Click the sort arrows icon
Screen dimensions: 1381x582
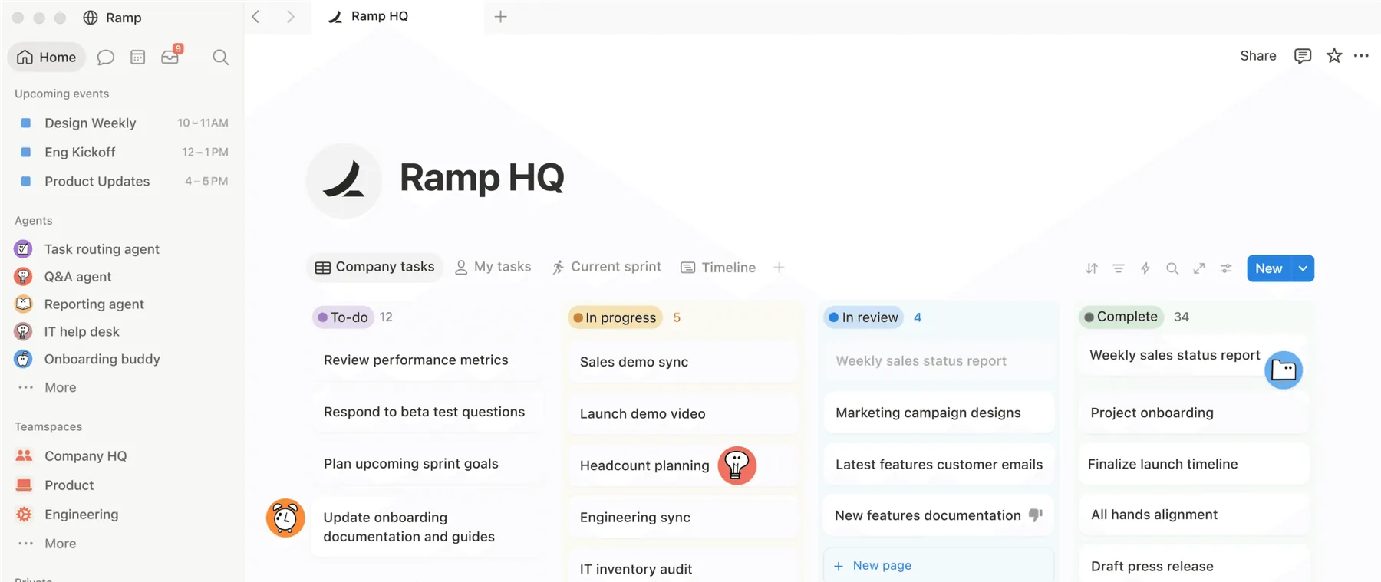tap(1092, 268)
